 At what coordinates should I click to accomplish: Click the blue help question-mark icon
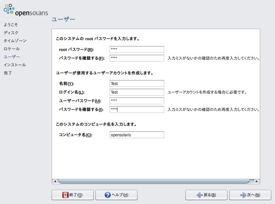pos(108,195)
